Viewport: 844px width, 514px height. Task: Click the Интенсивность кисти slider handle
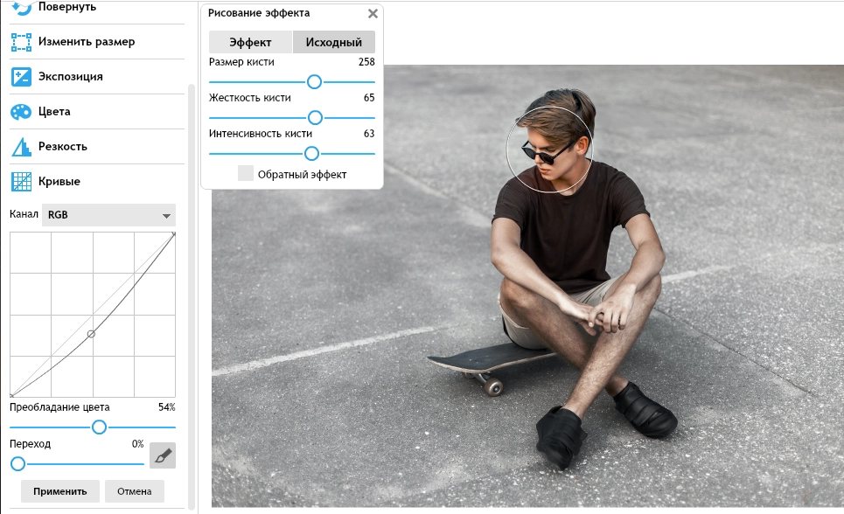[x=311, y=153]
